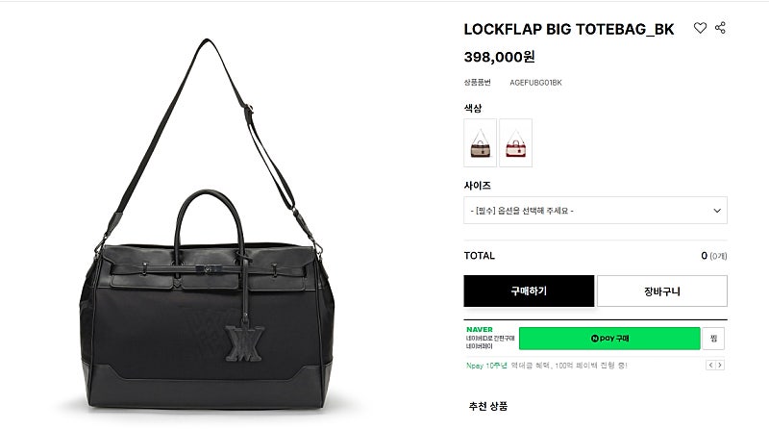The width and height of the screenshot is (769, 430).
Task: Open the Npay 10주년 promotion link
Action: click(x=546, y=366)
